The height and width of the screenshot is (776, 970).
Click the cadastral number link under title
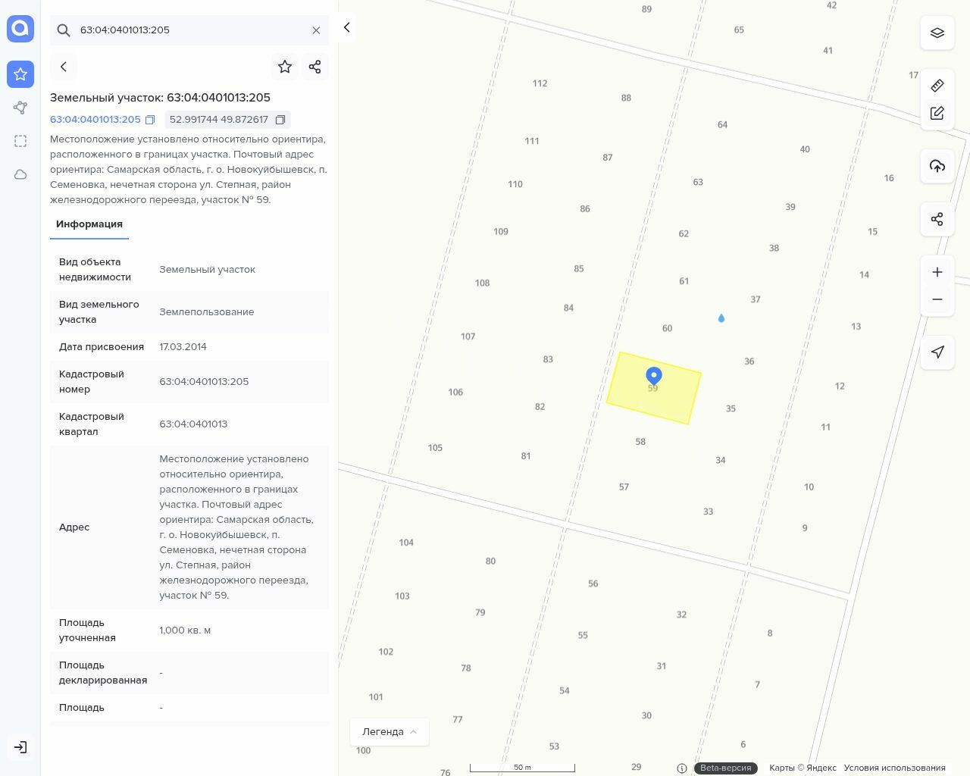(x=95, y=120)
